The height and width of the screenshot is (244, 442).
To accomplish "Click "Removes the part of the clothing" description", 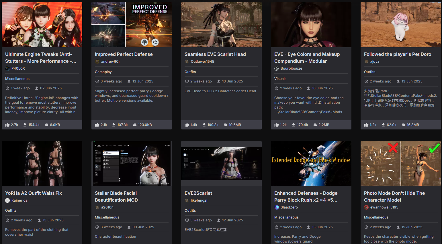I will click(37, 232).
